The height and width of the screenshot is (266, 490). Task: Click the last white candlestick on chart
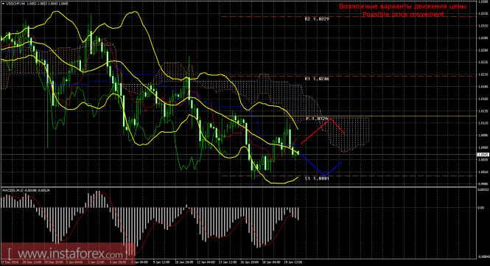click(x=298, y=153)
